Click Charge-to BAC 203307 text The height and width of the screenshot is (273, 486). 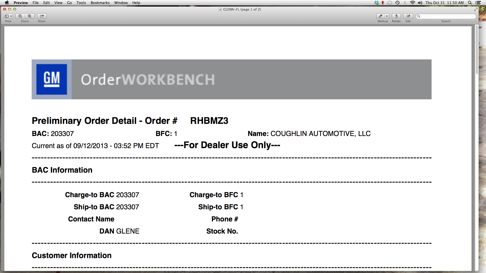tap(102, 195)
